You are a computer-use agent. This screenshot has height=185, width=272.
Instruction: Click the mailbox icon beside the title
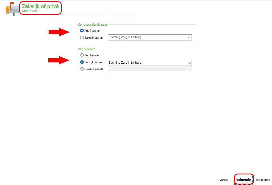point(12,8)
